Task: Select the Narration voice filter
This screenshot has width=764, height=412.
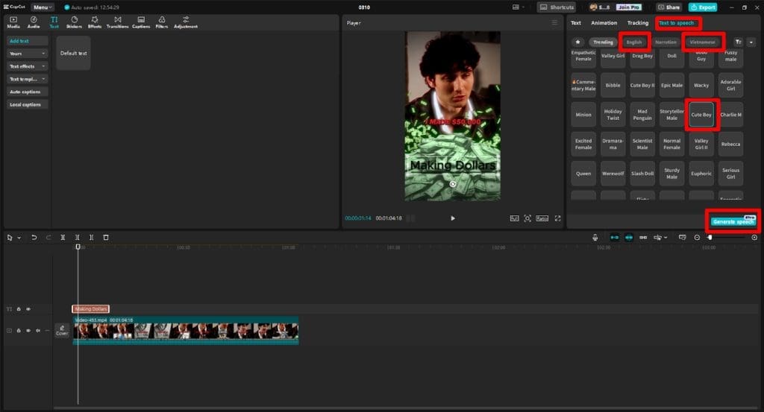Action: click(x=666, y=42)
